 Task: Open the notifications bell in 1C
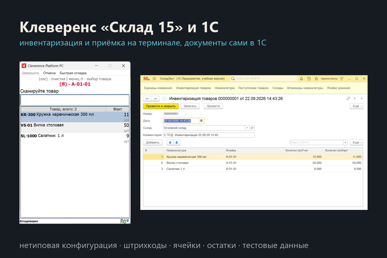click(x=302, y=78)
